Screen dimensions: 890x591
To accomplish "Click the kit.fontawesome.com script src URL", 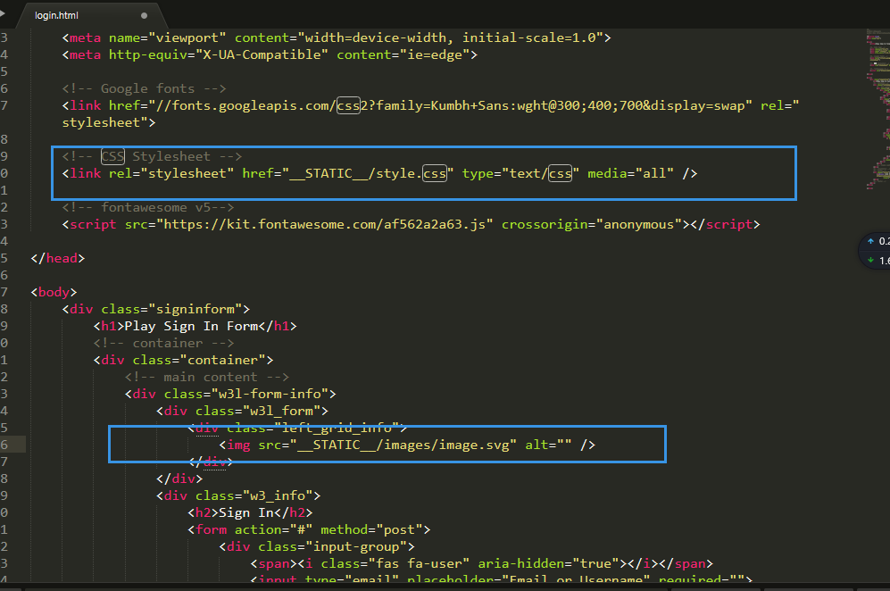I will click(325, 225).
